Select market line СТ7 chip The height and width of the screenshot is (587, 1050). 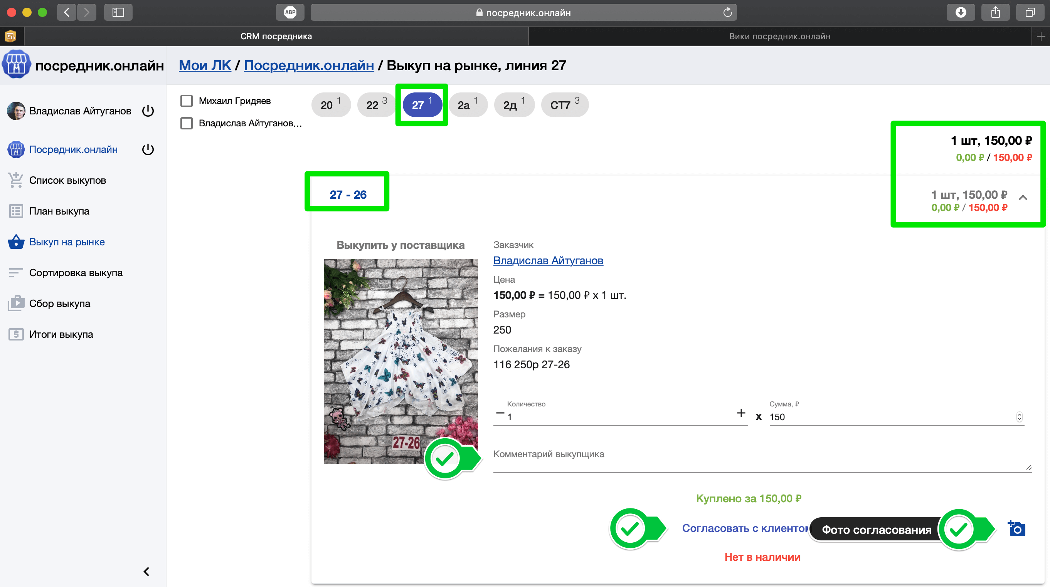pyautogui.click(x=564, y=105)
